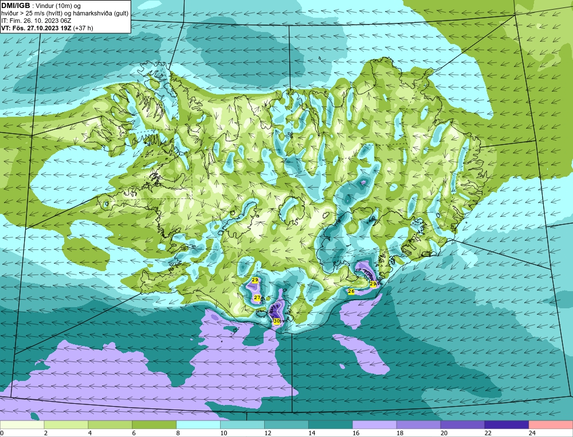Click the legend scale number 8
This screenshot has height=437, width=573.
178,433
